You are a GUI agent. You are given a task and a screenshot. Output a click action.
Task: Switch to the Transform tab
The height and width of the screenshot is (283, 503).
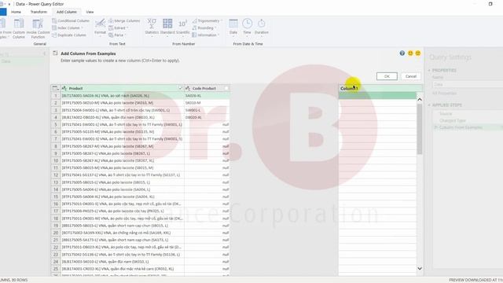click(x=39, y=12)
